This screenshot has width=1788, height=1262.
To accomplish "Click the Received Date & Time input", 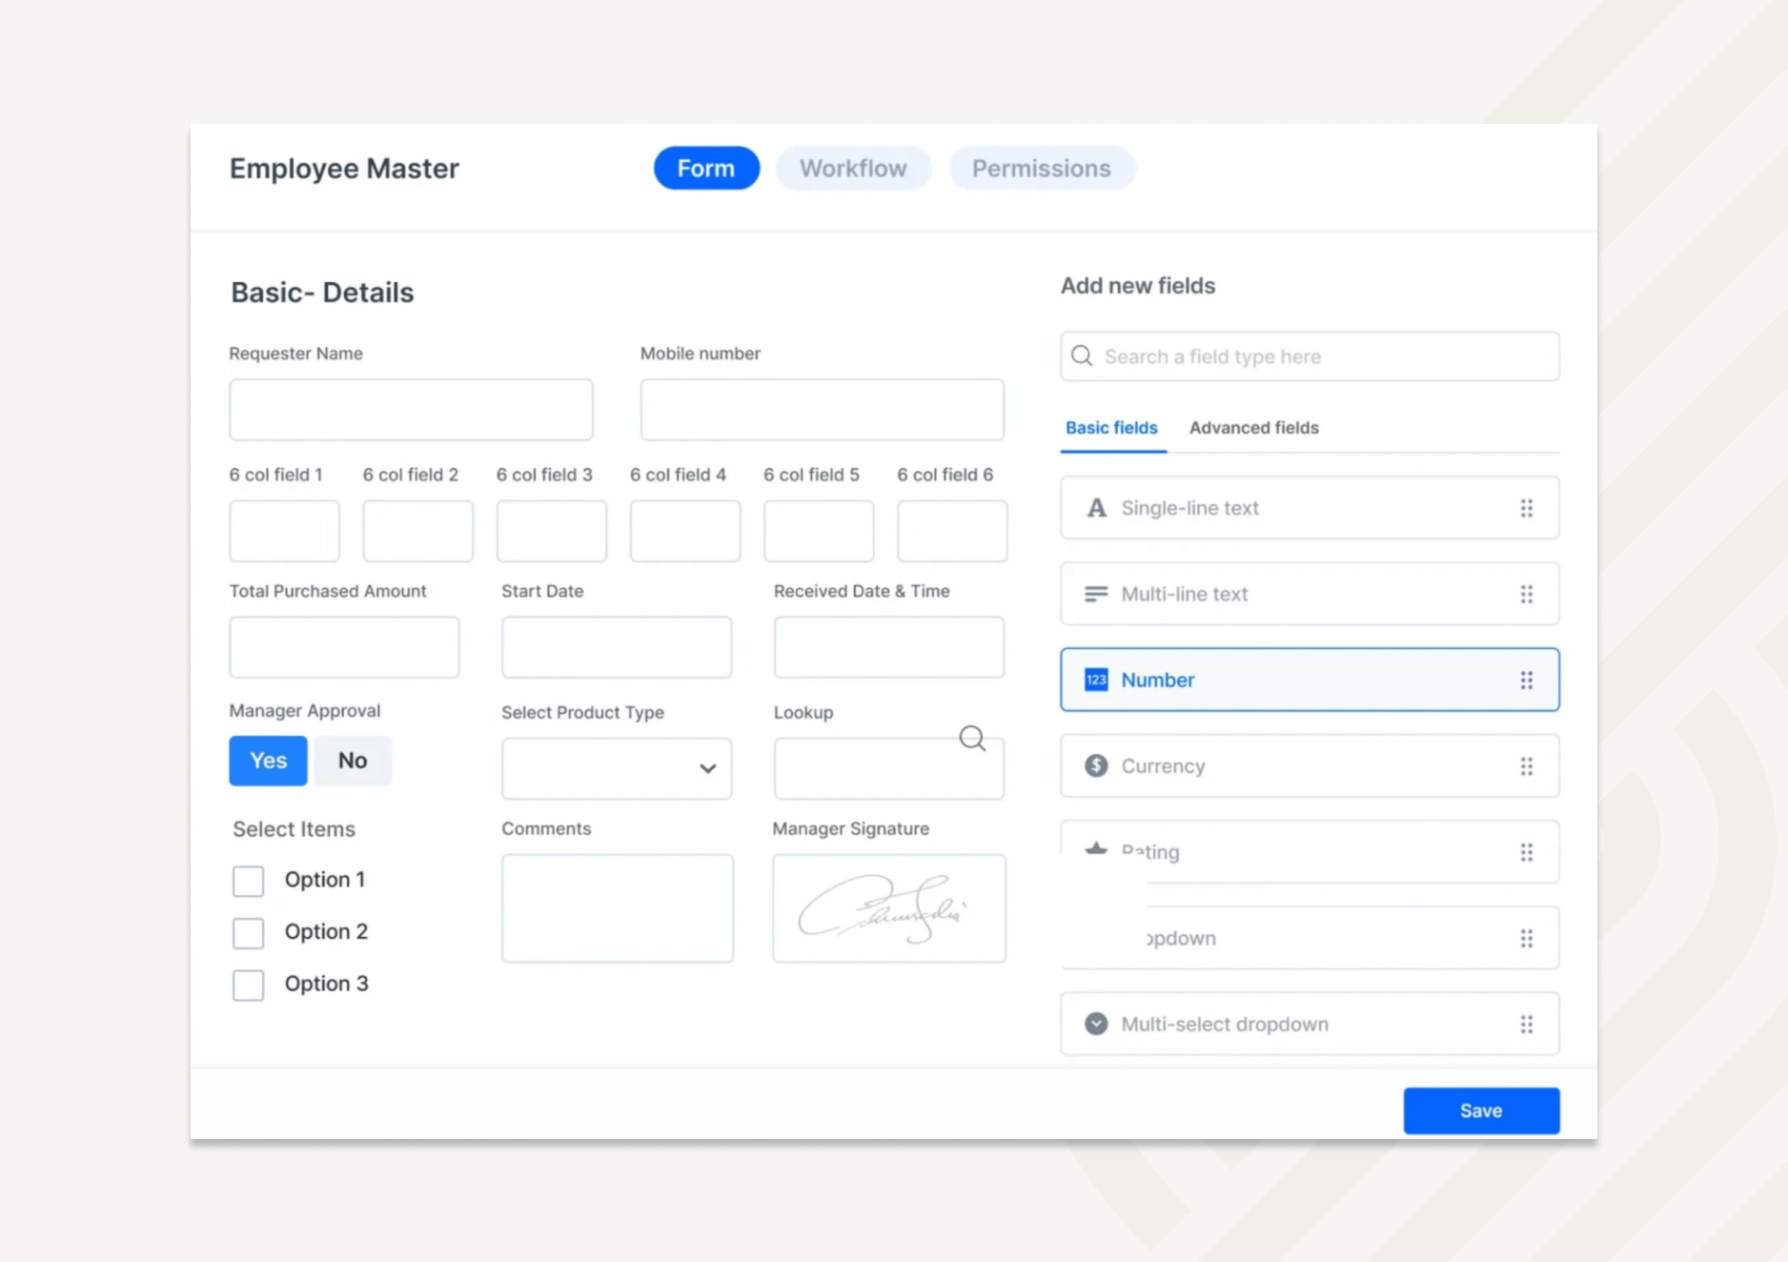I will pos(888,647).
